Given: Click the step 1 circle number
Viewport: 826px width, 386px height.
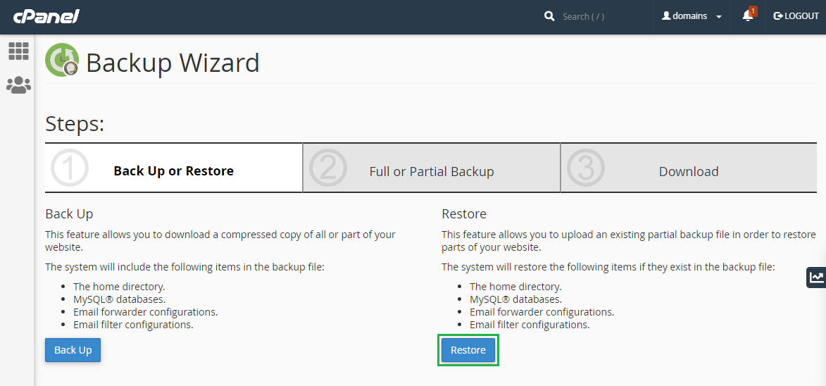Looking at the screenshot, I should click(70, 168).
